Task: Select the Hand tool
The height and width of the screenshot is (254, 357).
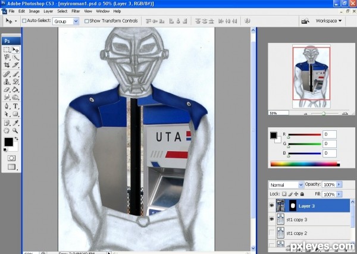Action: point(7,131)
